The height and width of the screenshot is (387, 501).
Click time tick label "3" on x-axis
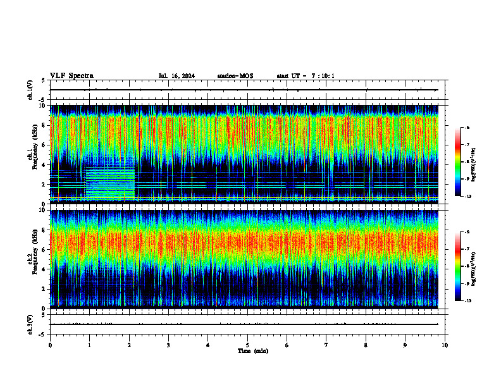pyautogui.click(x=168, y=345)
